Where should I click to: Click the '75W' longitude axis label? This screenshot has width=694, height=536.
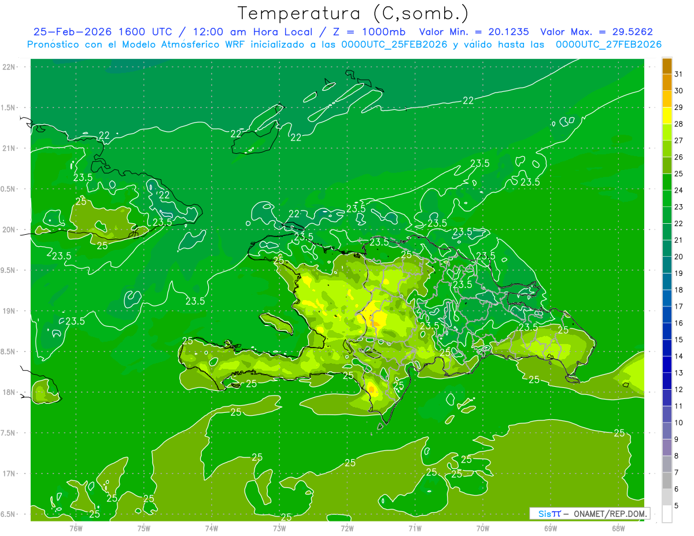click(x=144, y=528)
